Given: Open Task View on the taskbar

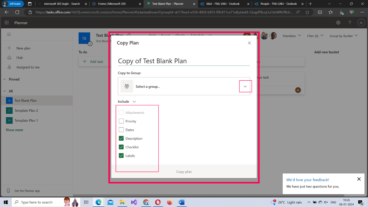Looking at the screenshot, I should pos(86,202).
